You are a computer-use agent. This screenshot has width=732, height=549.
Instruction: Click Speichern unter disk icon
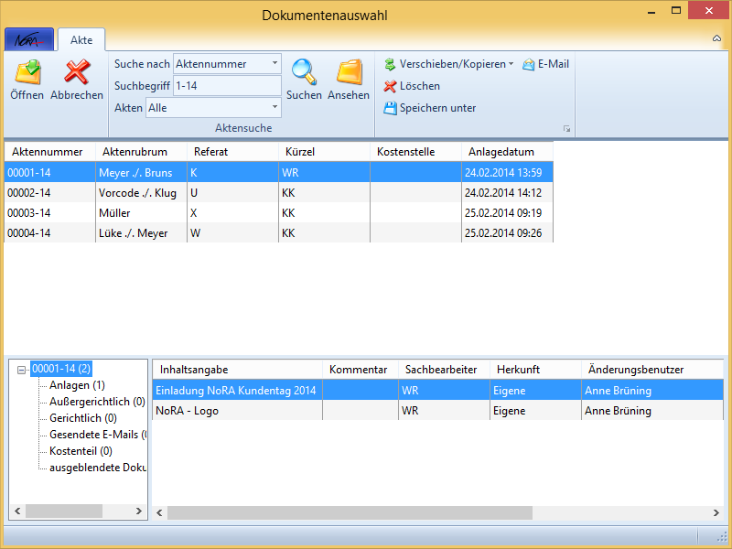click(391, 108)
